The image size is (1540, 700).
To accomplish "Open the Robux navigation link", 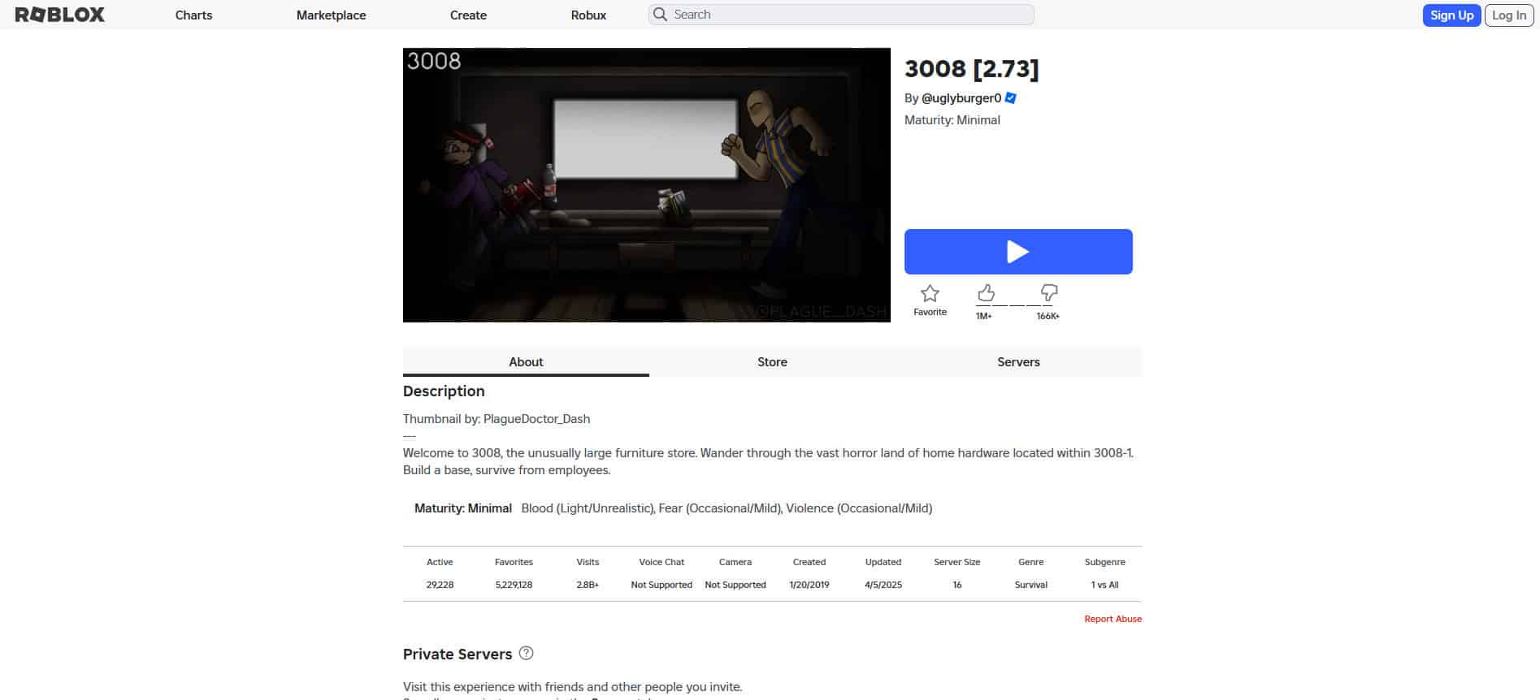I will pyautogui.click(x=588, y=15).
